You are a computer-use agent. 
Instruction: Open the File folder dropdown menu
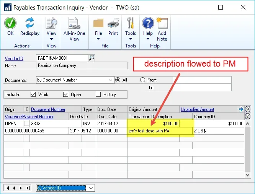(x=98, y=28)
